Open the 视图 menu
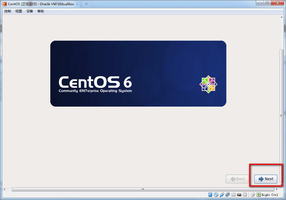The image size is (286, 200). 19,11
